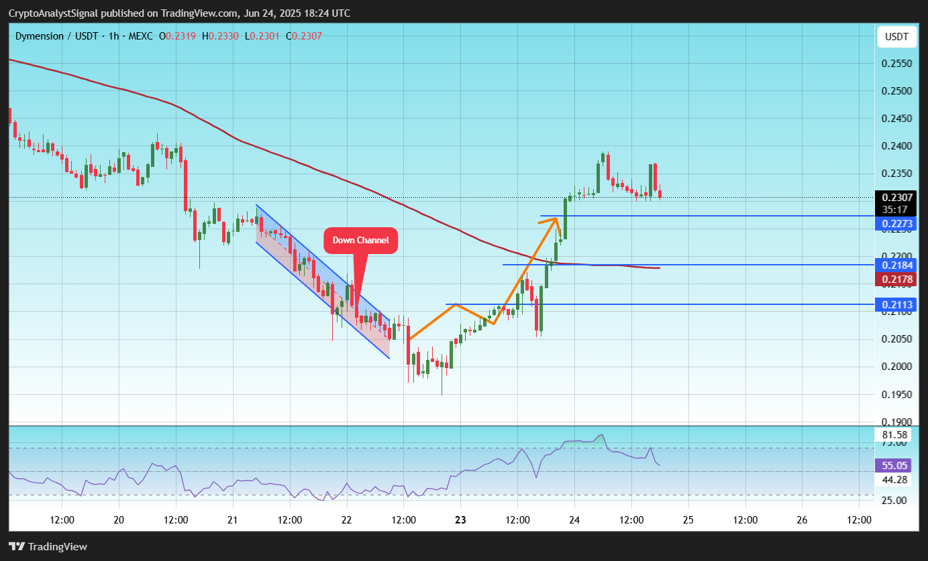Click date 21 on the time axis

tap(232, 519)
